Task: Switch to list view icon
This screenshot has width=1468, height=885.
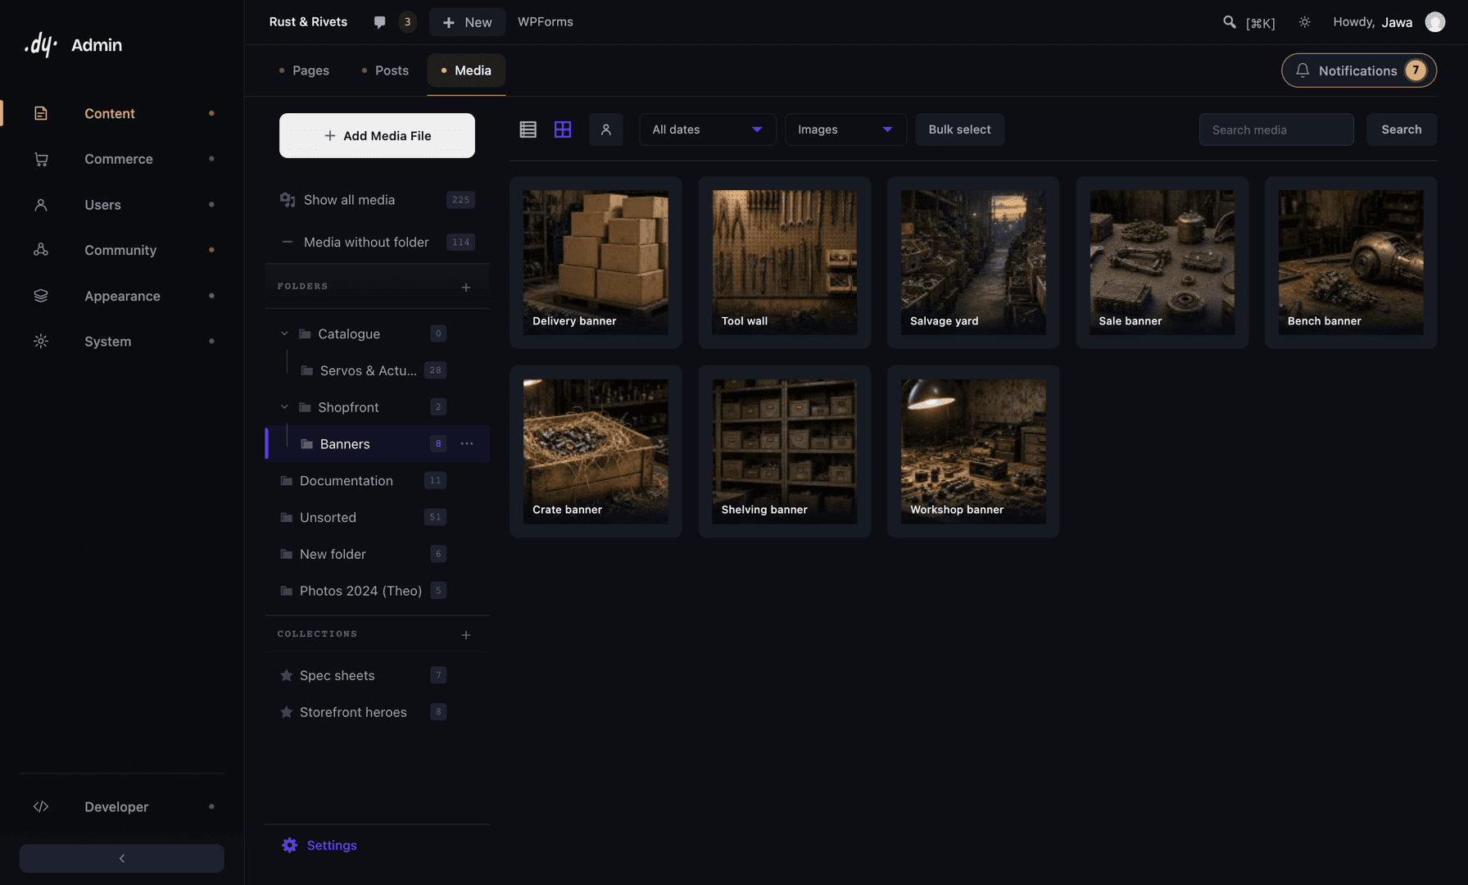Action: coord(528,129)
